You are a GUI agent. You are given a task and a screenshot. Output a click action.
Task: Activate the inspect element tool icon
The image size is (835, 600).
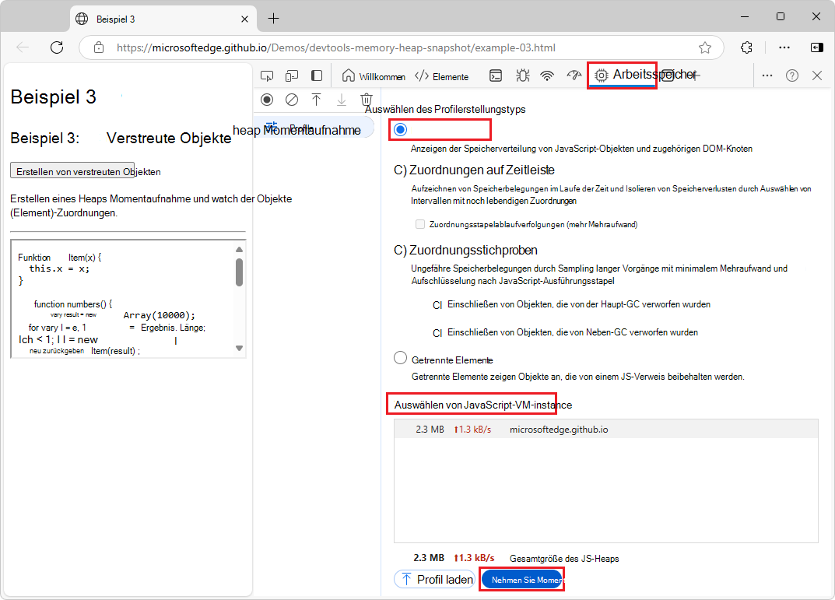click(x=267, y=75)
